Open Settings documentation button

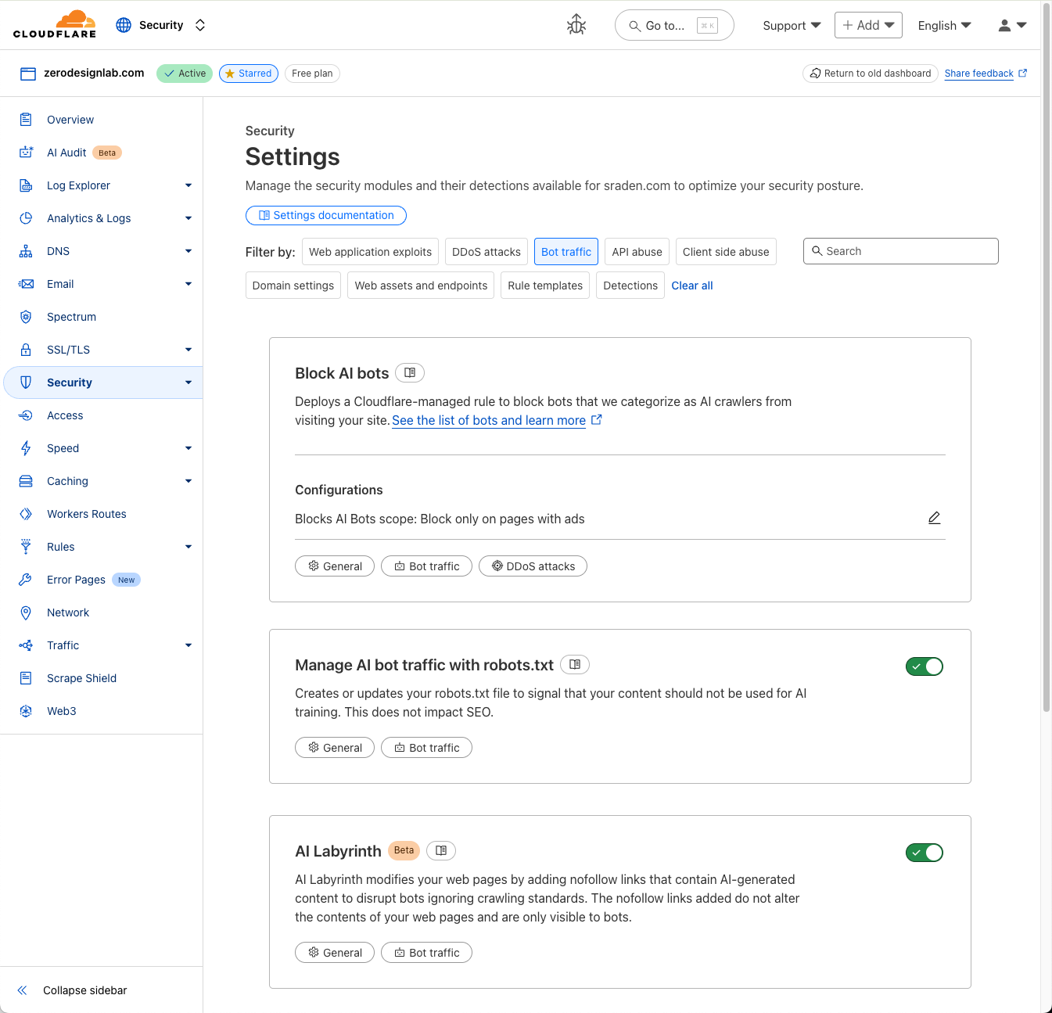pyautogui.click(x=326, y=215)
